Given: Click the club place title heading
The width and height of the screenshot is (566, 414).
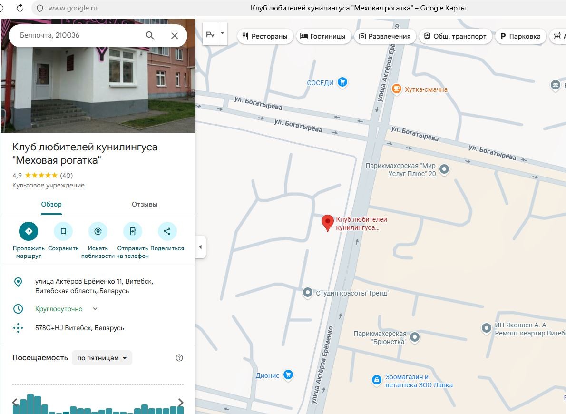Looking at the screenshot, I should coord(85,154).
